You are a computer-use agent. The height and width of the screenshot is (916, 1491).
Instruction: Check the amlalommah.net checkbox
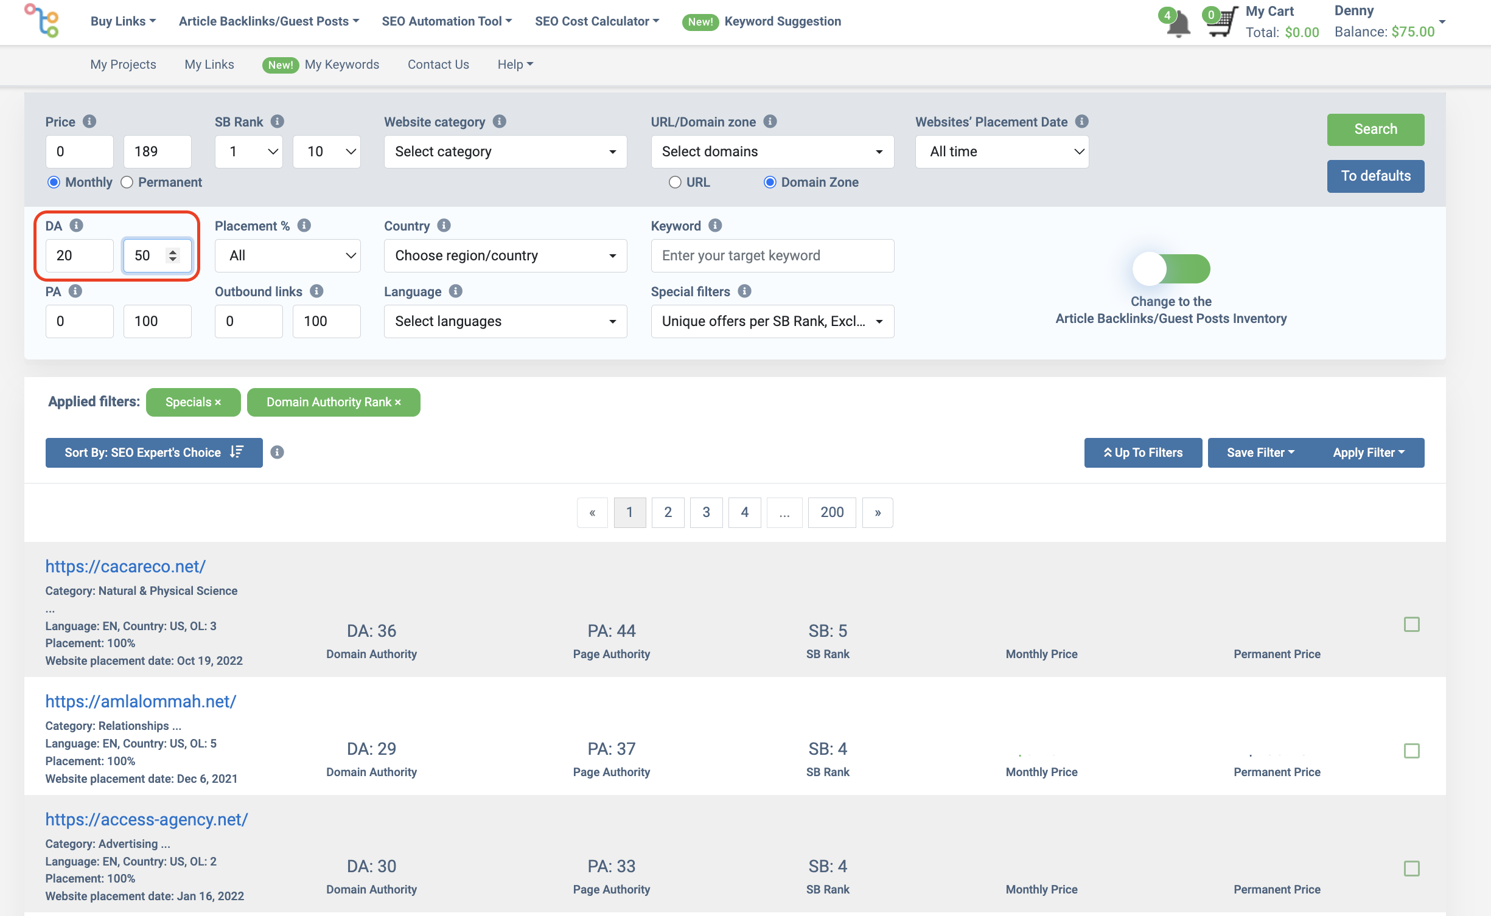click(x=1412, y=751)
